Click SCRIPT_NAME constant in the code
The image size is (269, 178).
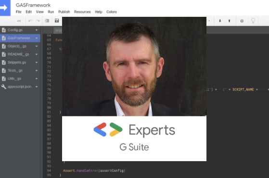(243, 89)
